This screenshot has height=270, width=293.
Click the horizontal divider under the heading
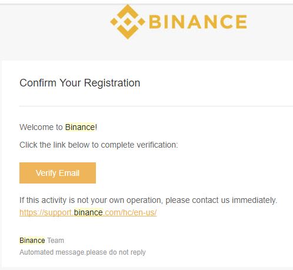coord(156,106)
